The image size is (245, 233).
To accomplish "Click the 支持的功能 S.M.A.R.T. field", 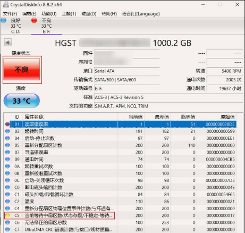I will pyautogui.click(x=168, y=106).
